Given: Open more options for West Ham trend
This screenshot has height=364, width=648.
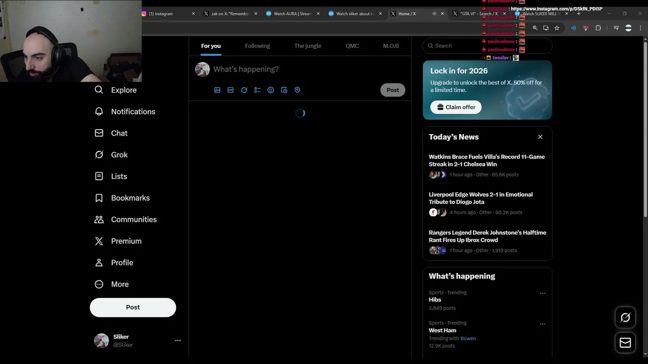Looking at the screenshot, I should tap(543, 324).
